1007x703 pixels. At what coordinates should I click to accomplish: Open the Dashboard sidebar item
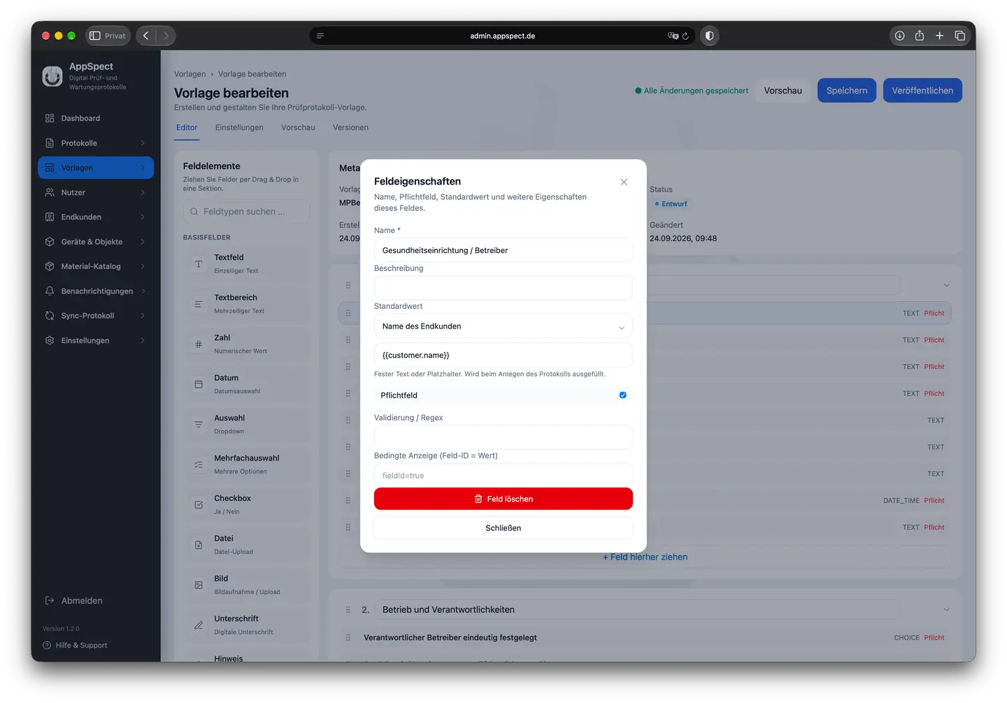(x=96, y=119)
